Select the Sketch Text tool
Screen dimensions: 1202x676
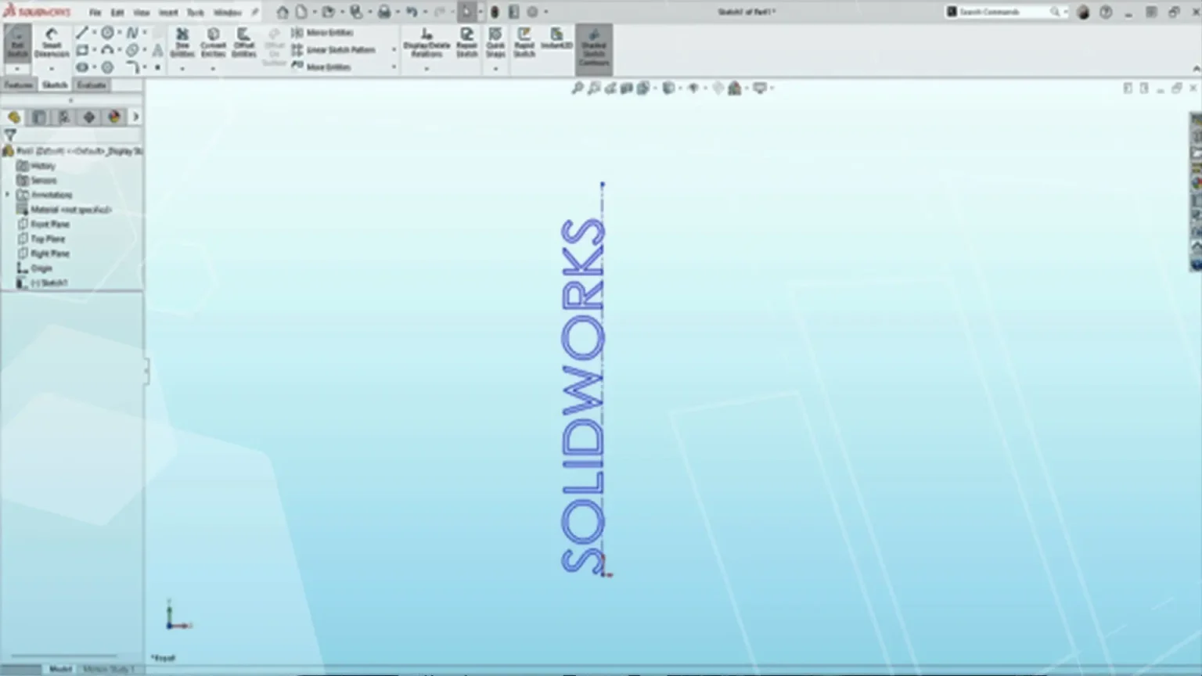coord(157,50)
